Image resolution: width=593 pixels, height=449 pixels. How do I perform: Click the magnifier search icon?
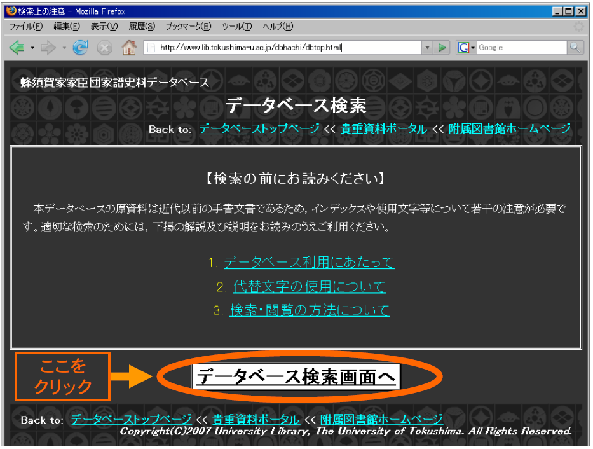[x=575, y=48]
